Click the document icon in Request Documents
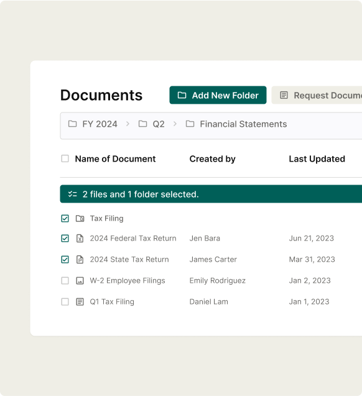 point(284,95)
